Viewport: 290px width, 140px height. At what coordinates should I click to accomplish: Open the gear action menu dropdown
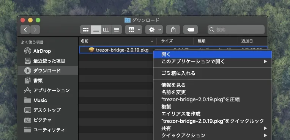(x=154, y=30)
